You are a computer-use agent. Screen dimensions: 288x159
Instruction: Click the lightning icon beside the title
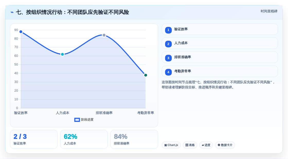[x=12, y=12]
